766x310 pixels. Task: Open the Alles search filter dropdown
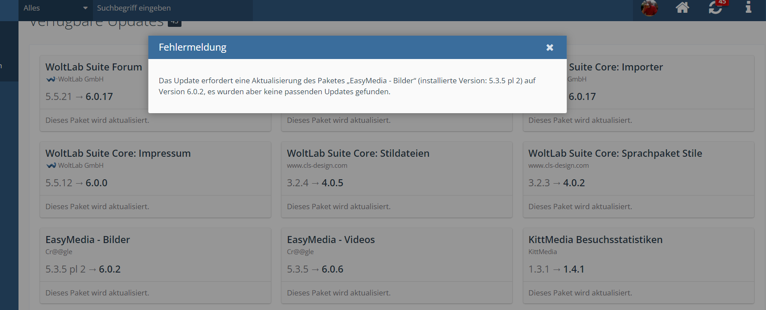(x=56, y=8)
